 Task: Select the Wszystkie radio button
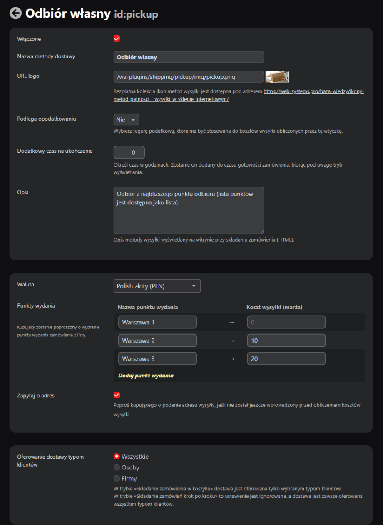tap(117, 457)
